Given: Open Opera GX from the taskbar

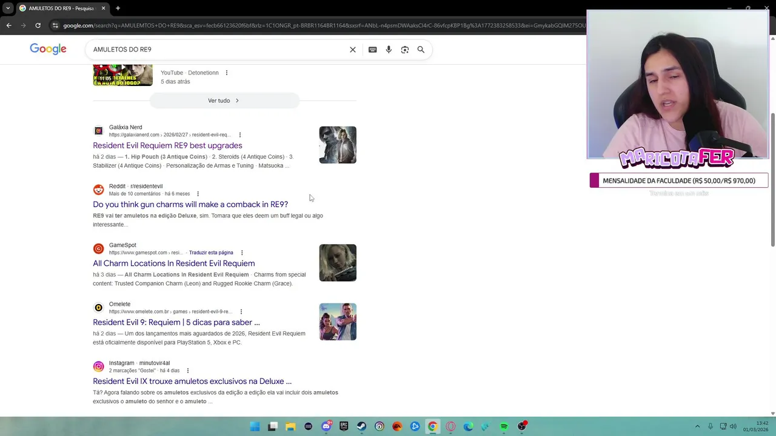Looking at the screenshot, I should pyautogui.click(x=450, y=426).
